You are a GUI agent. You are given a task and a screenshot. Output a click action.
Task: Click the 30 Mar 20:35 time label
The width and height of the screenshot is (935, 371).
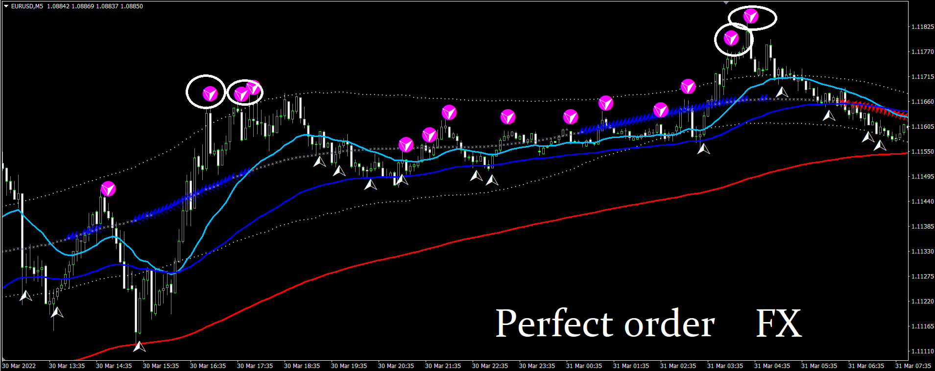(x=396, y=366)
